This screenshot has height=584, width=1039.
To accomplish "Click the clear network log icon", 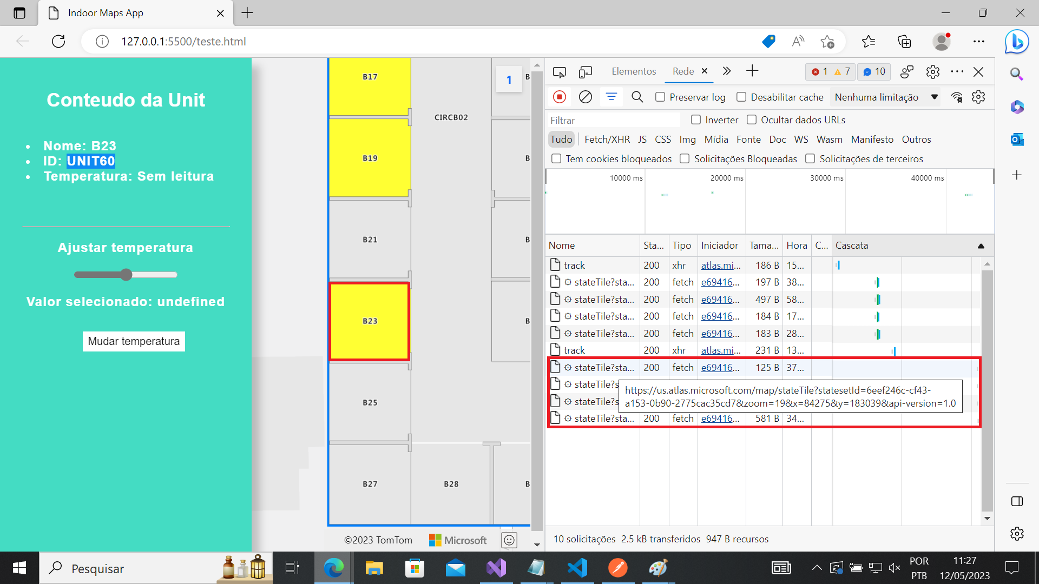I will click(x=585, y=97).
